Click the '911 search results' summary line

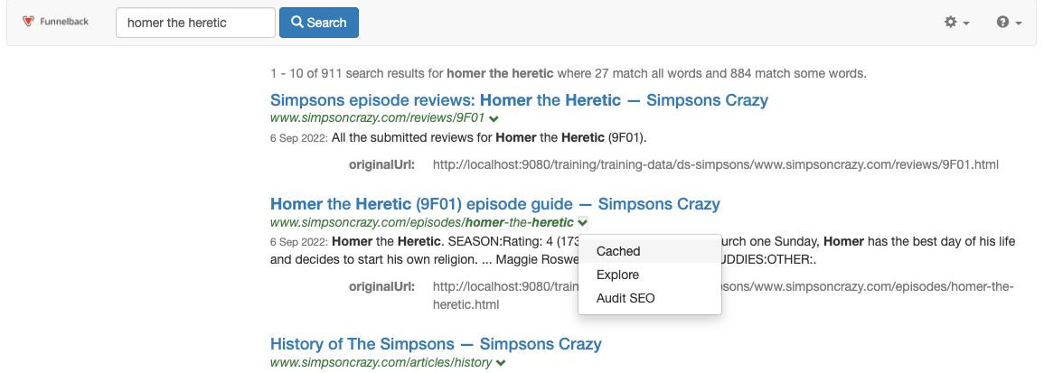pos(568,73)
